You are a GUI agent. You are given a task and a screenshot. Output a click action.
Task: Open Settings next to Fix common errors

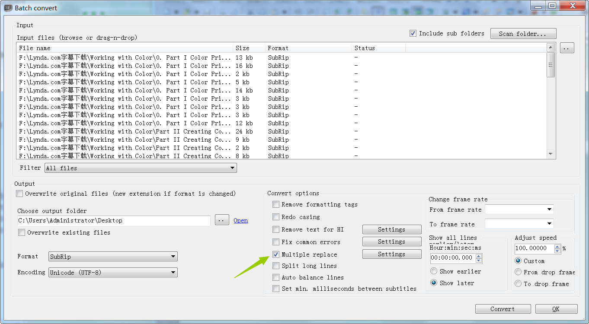pos(391,241)
